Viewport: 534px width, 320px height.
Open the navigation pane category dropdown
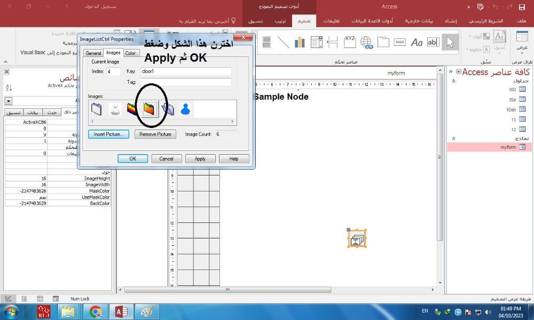pyautogui.click(x=458, y=72)
